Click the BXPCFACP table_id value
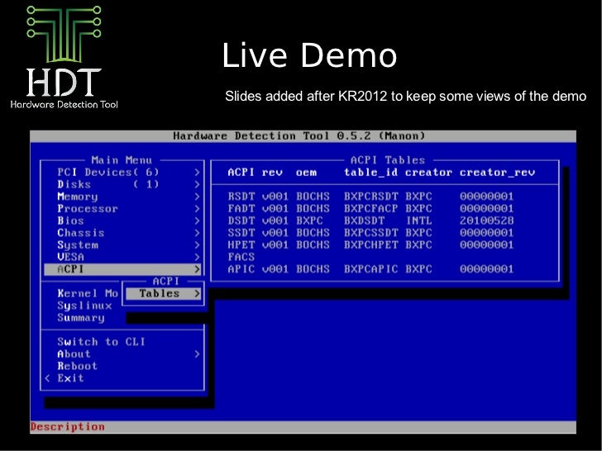Screen dimensions: 602x451 pos(370,209)
